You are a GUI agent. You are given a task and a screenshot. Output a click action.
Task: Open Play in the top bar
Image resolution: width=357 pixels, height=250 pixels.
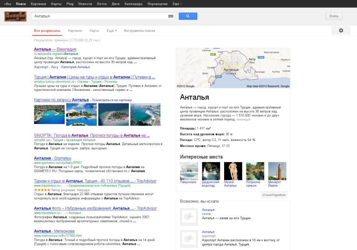pos(70,4)
